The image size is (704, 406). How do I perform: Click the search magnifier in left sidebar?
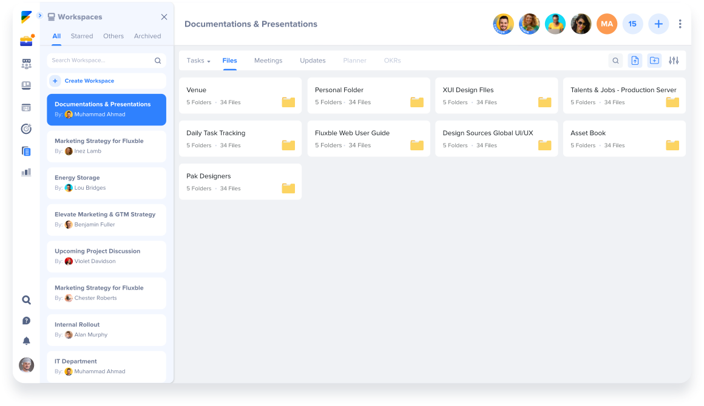coord(27,300)
